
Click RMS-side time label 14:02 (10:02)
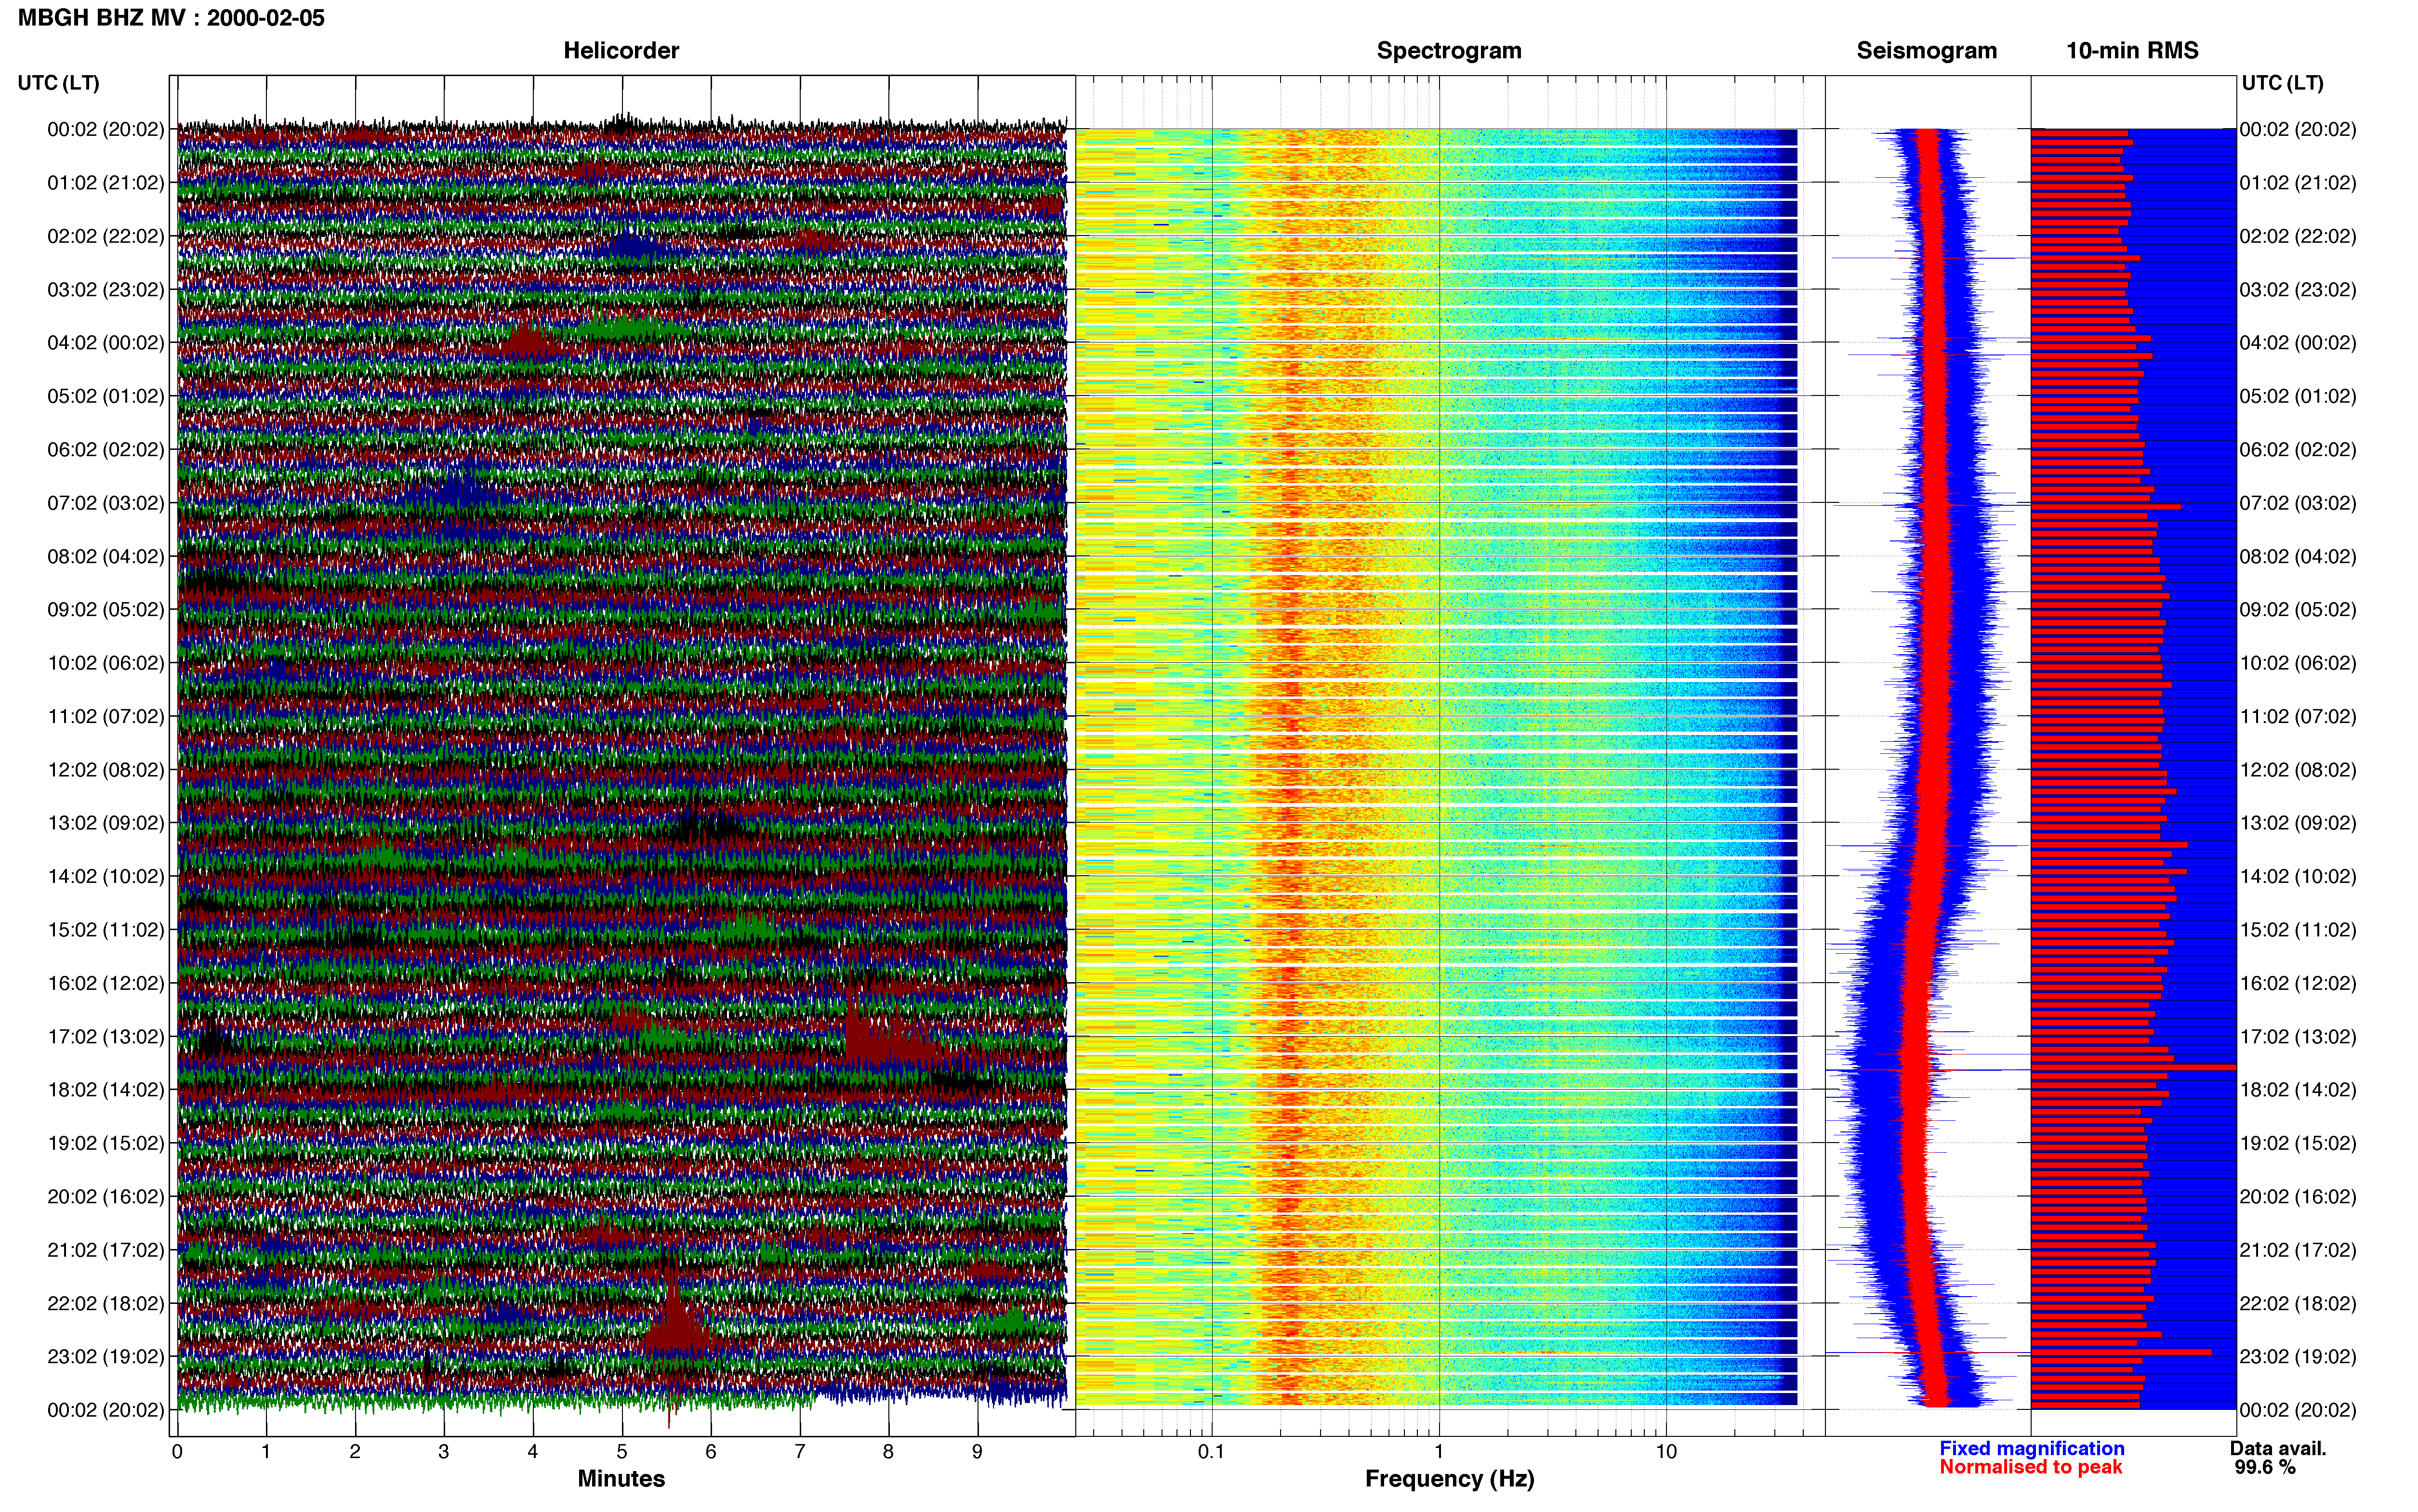tap(2298, 877)
